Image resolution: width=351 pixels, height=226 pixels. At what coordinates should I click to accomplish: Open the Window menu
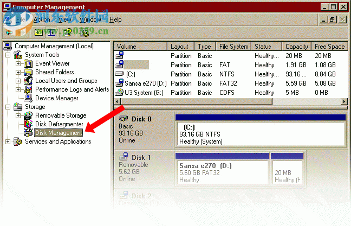90,20
